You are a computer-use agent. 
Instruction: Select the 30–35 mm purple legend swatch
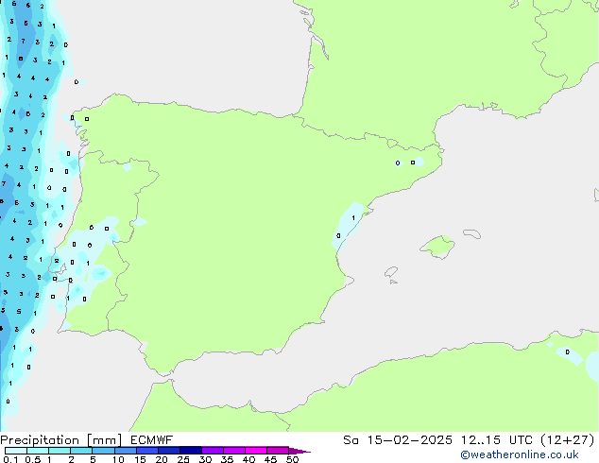pos(213,451)
